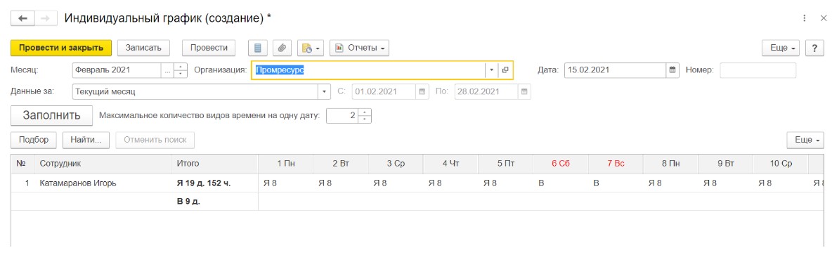Image resolution: width=832 pixels, height=255 pixels.
Task: Increase maximum time types spinner
Action: coord(365,112)
